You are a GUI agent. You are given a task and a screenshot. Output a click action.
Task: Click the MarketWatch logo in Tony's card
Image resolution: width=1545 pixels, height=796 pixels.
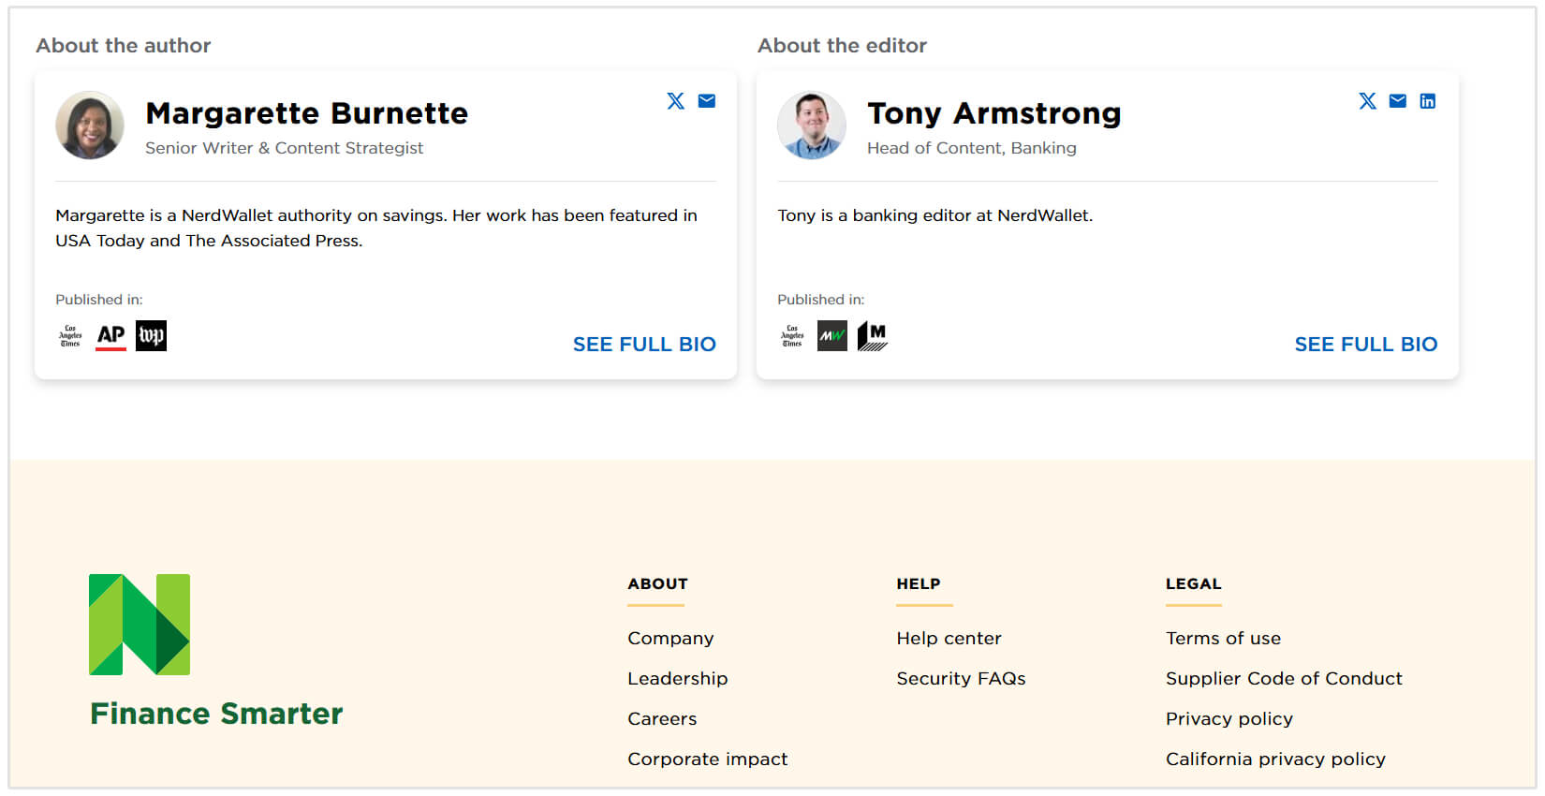pyautogui.click(x=831, y=335)
